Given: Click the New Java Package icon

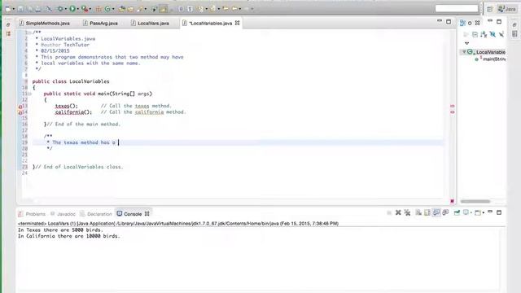Looking at the screenshot, I should (99, 9).
